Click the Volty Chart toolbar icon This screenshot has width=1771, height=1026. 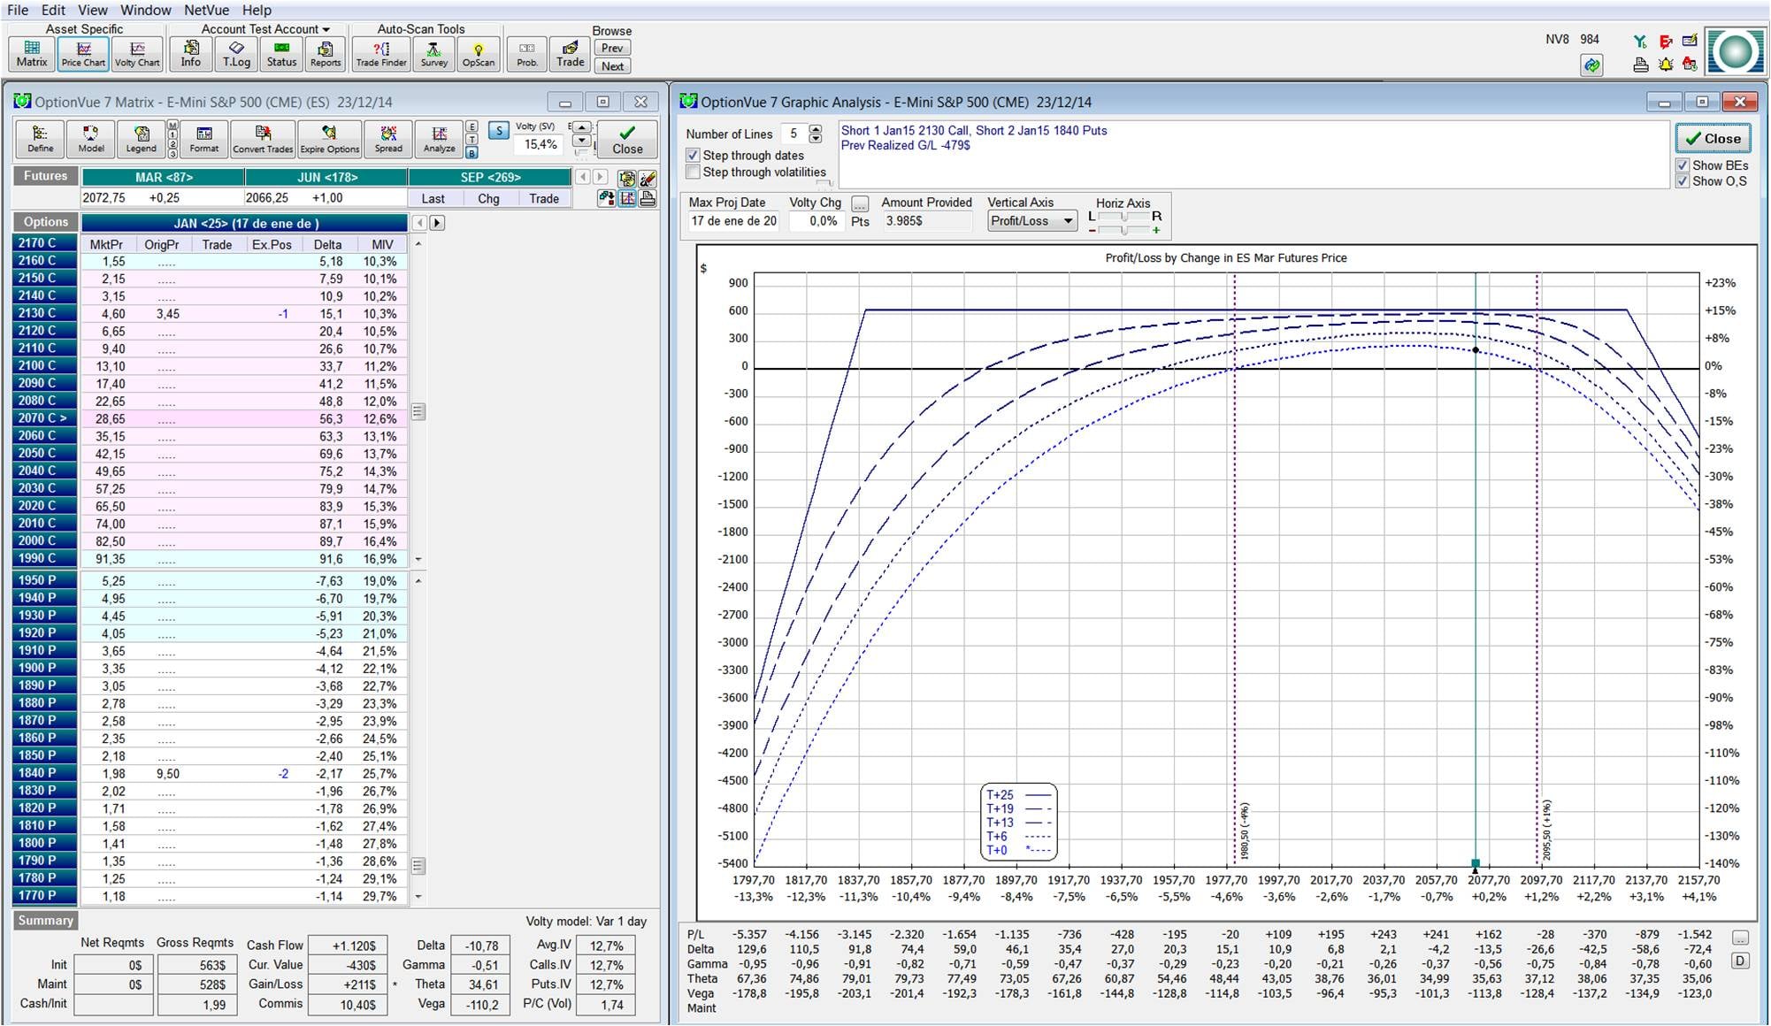(x=137, y=53)
